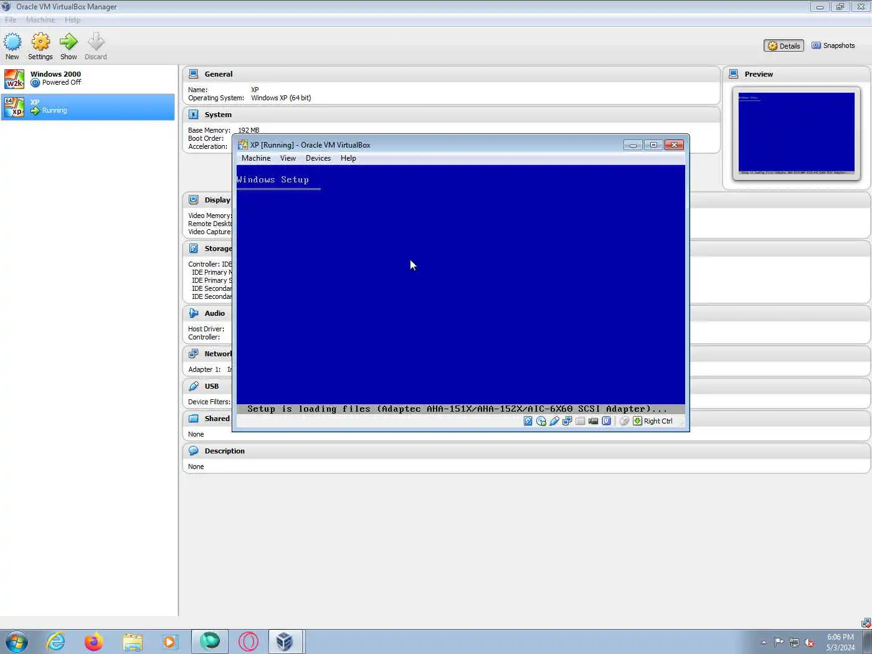Viewport: 872px width, 654px height.
Task: Open the View menu in XP window
Action: 288,158
